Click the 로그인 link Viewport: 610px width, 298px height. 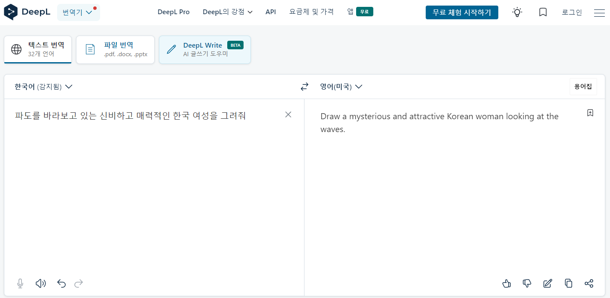(x=572, y=12)
